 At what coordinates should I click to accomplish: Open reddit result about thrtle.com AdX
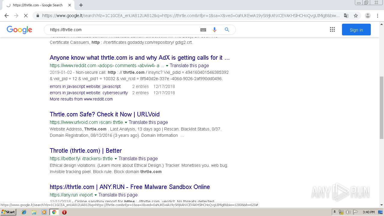[139, 58]
